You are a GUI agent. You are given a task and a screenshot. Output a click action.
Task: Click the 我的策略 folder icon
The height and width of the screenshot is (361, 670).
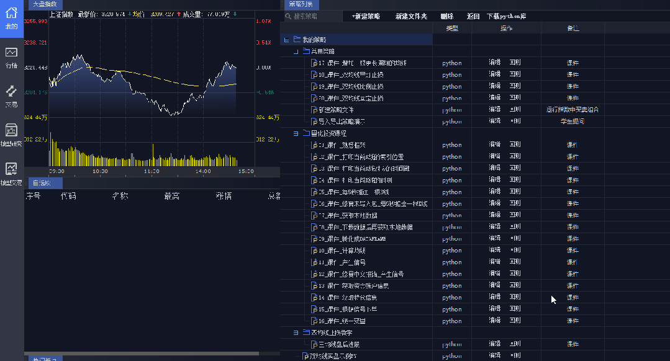pyautogui.click(x=297, y=39)
